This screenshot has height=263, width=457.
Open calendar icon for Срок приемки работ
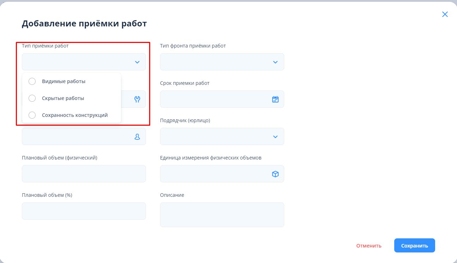275,99
